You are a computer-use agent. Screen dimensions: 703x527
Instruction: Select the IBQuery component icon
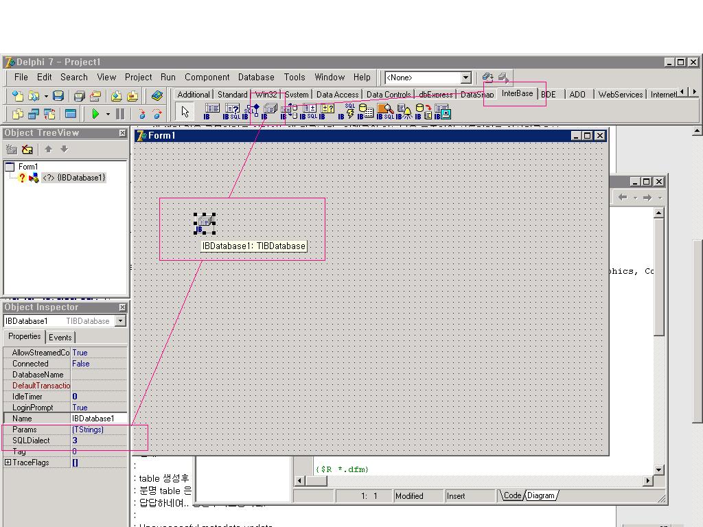tap(232, 112)
